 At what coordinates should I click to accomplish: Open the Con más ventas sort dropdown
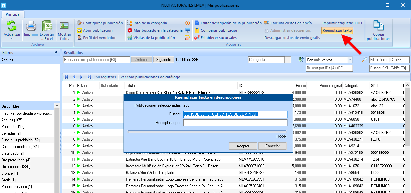point(350,60)
